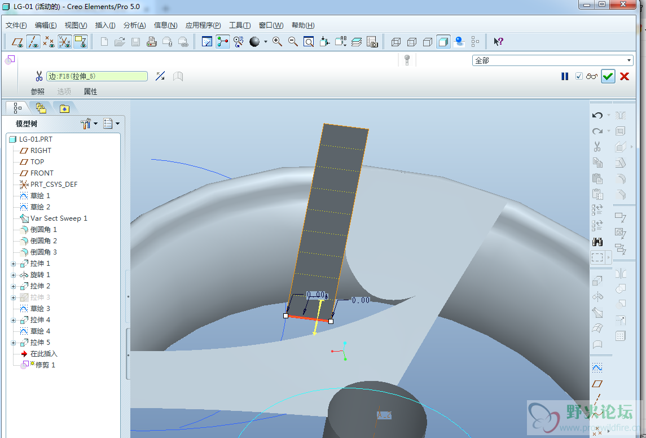Open model tree settings dropdown
This screenshot has height=438, width=646.
click(111, 124)
